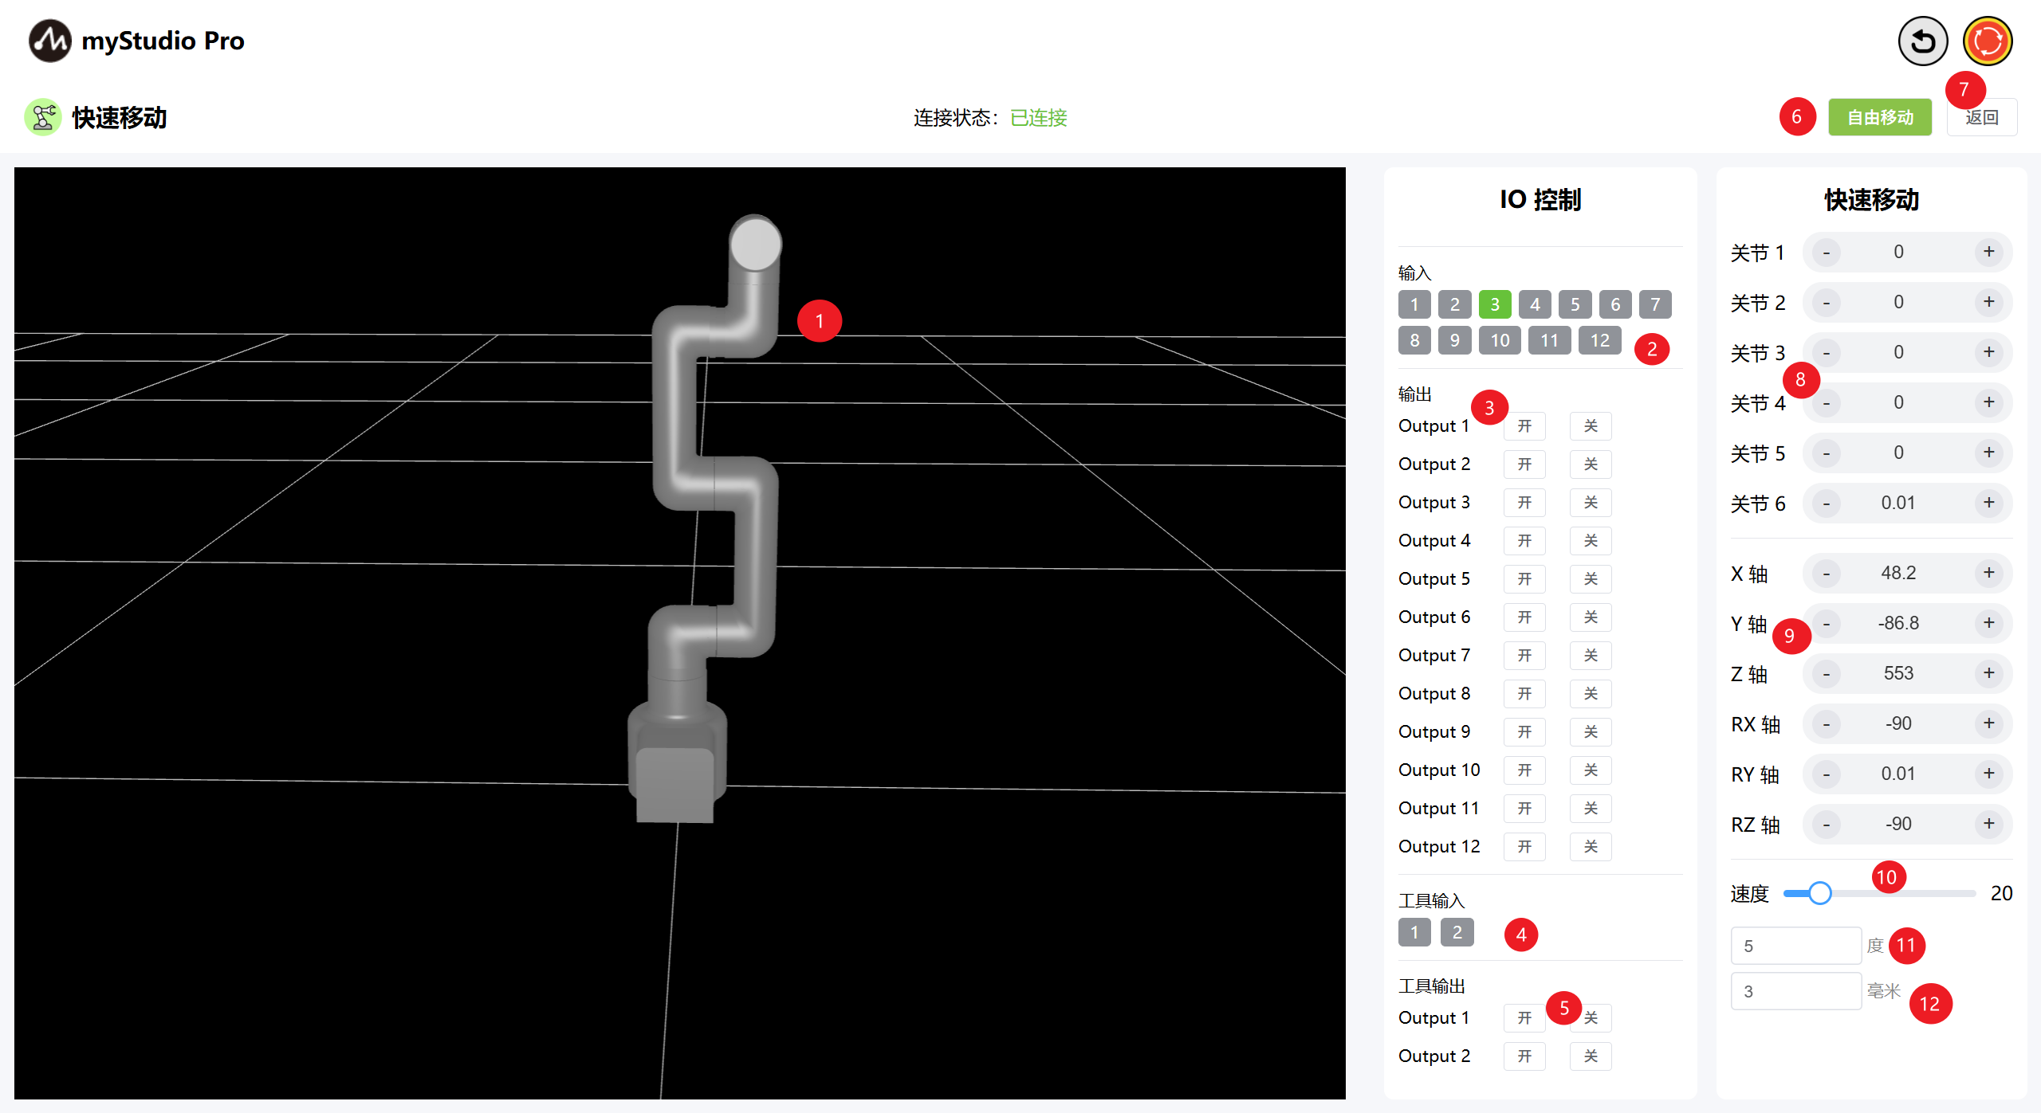Turn Output 1 on with 开

1524,426
